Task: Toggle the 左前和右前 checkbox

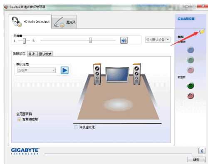Action: [x=19, y=119]
